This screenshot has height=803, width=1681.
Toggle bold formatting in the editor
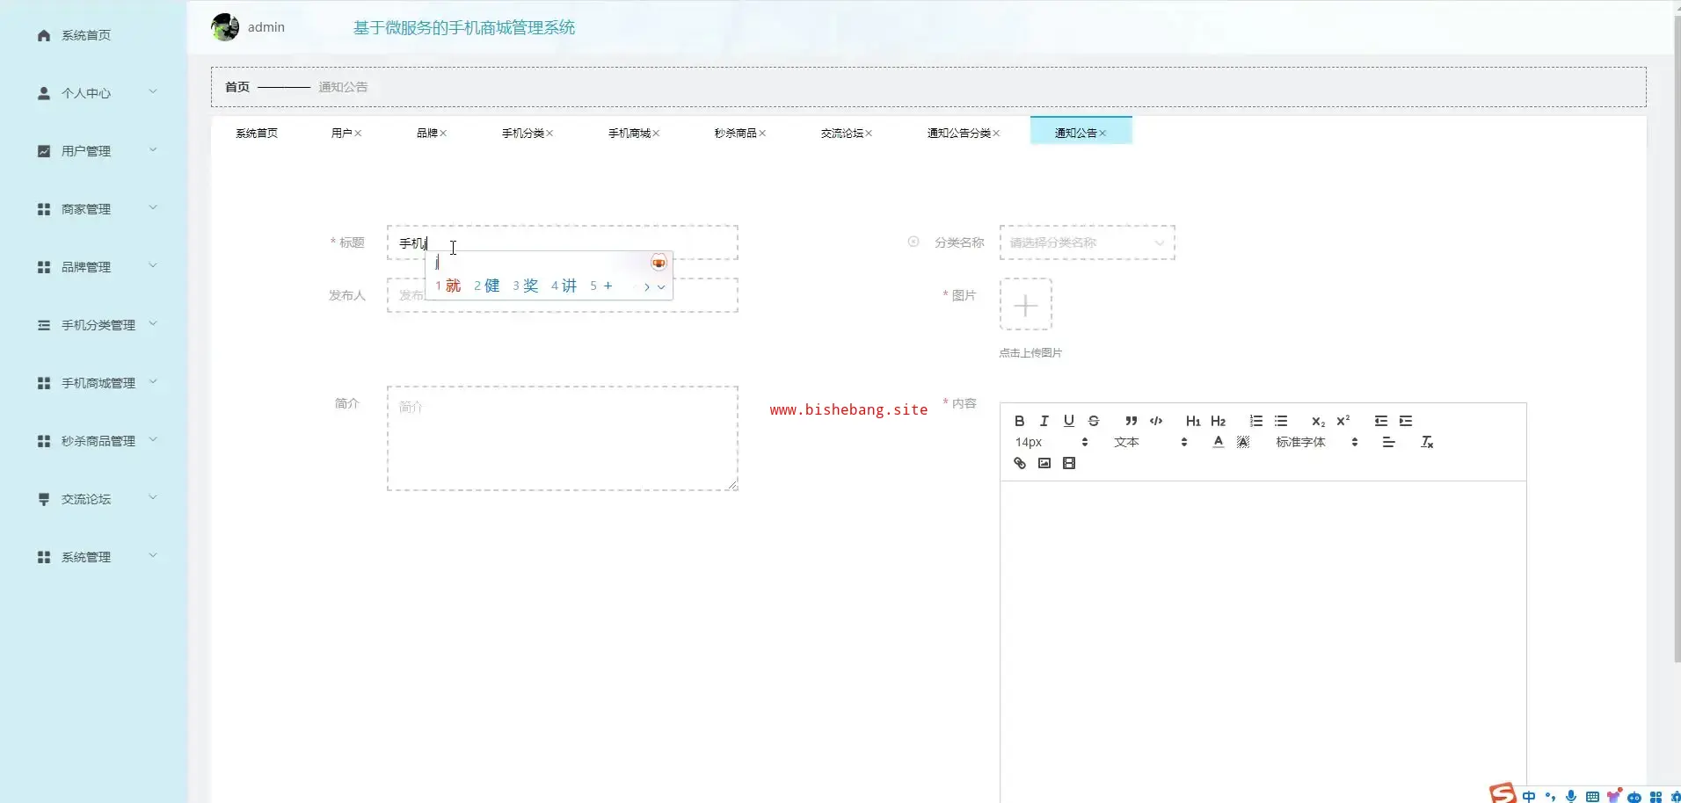tap(1019, 421)
